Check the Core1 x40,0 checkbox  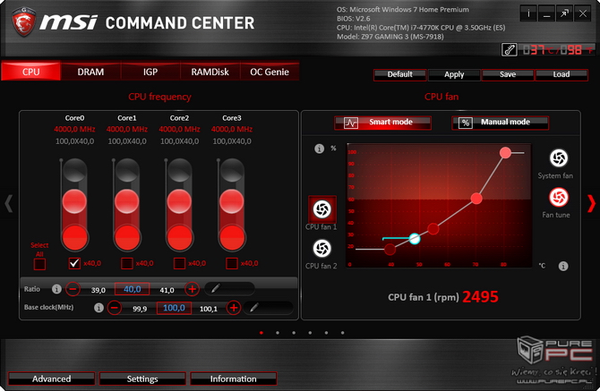126,263
